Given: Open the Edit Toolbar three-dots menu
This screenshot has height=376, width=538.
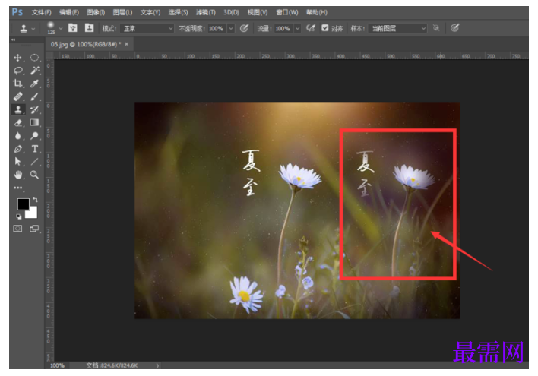Looking at the screenshot, I should [x=17, y=188].
